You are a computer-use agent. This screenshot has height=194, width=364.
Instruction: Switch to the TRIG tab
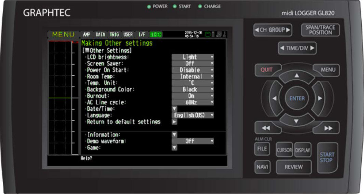114,34
